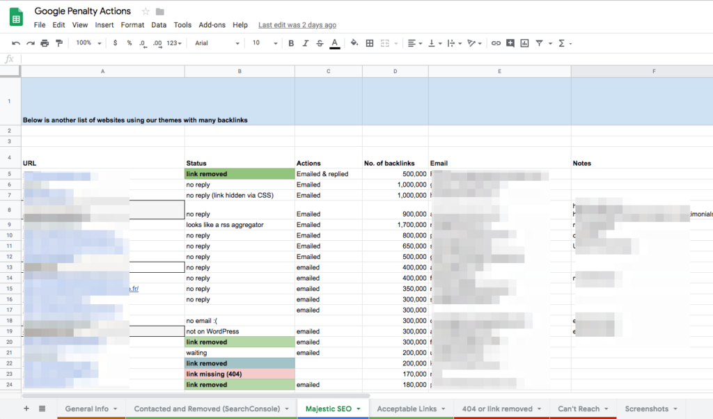Viewport: 713px width, 419px height.
Task: Switch to the General Info sheet tab
Action: 87,409
